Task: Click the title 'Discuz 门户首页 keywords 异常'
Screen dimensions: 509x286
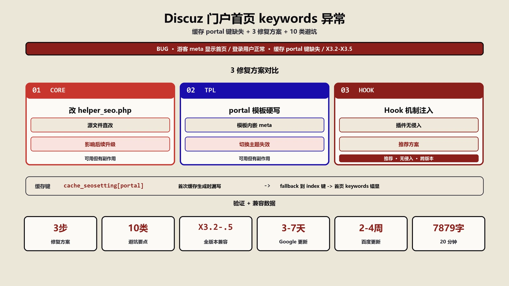Action: pyautogui.click(x=254, y=18)
